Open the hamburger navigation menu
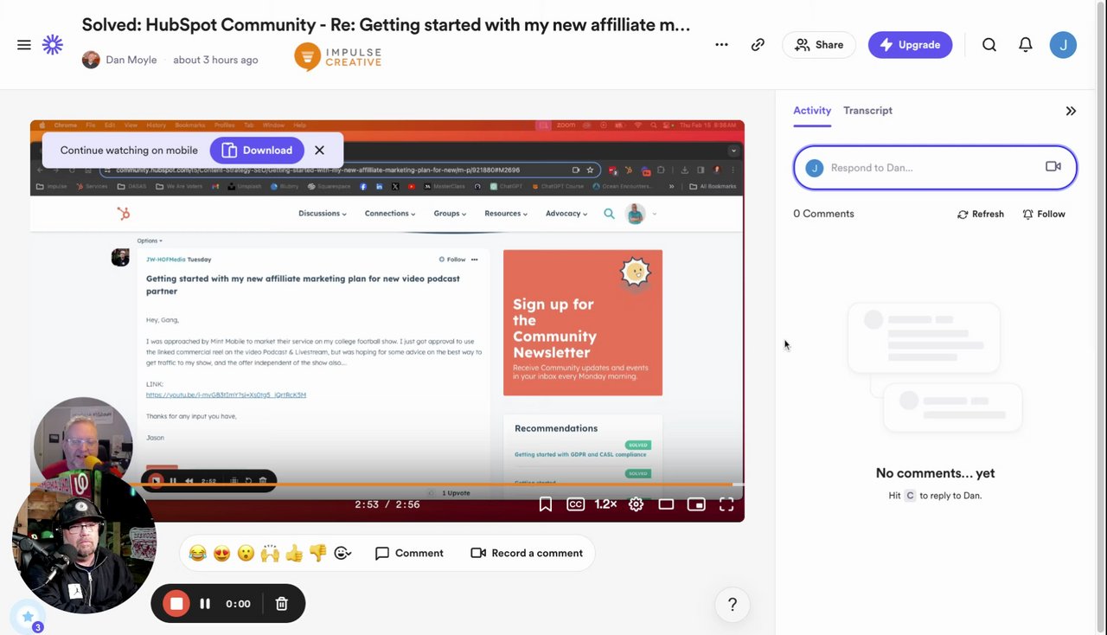The image size is (1107, 635). click(24, 45)
